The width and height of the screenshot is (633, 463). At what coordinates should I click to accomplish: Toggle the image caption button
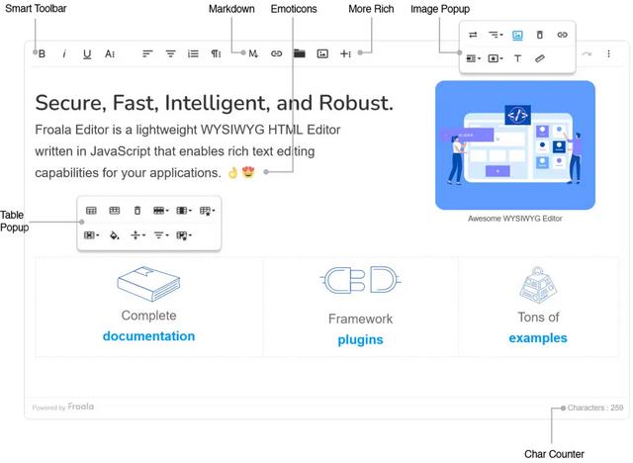[517, 35]
